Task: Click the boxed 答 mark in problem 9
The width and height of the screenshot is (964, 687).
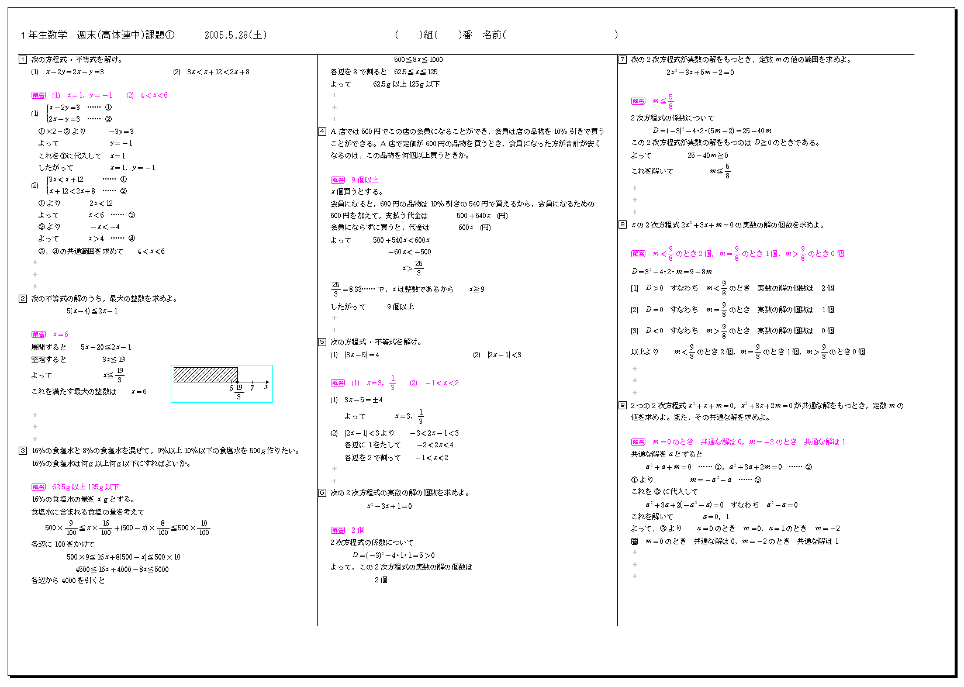Action: click(x=634, y=541)
